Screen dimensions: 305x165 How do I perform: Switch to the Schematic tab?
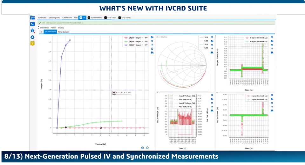tap(42, 18)
